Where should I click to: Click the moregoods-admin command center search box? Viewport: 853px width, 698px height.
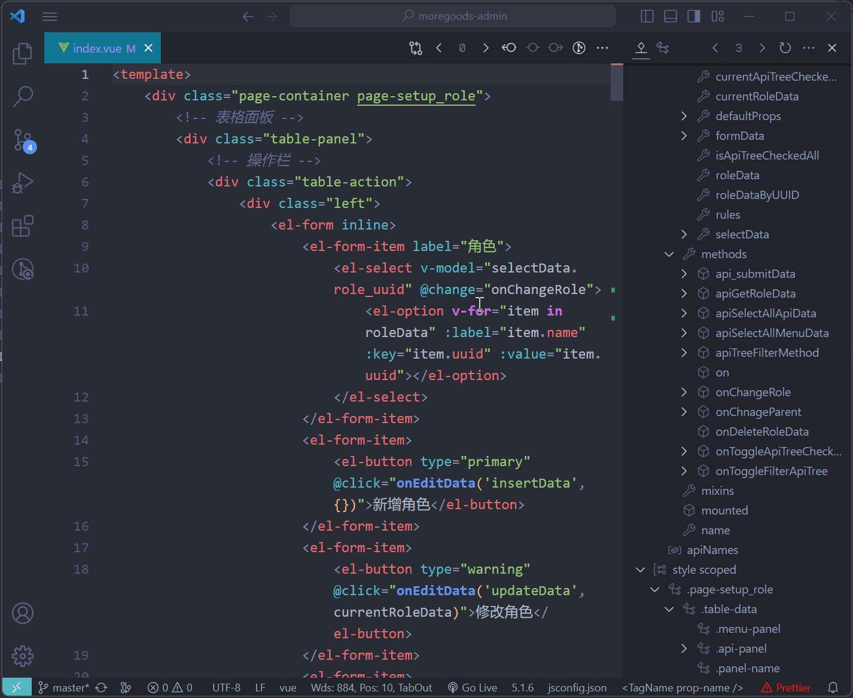click(452, 16)
